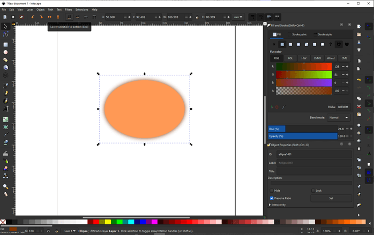The width and height of the screenshot is (374, 235).
Task: Choose the HSL color mode button
Action: click(290, 58)
